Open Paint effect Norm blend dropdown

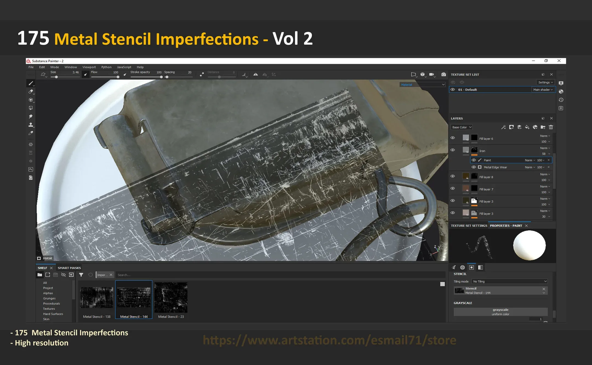[x=530, y=160]
